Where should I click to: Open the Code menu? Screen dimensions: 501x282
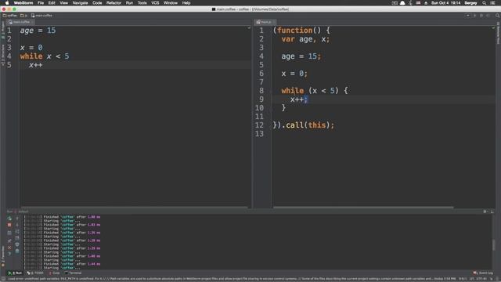click(x=97, y=3)
